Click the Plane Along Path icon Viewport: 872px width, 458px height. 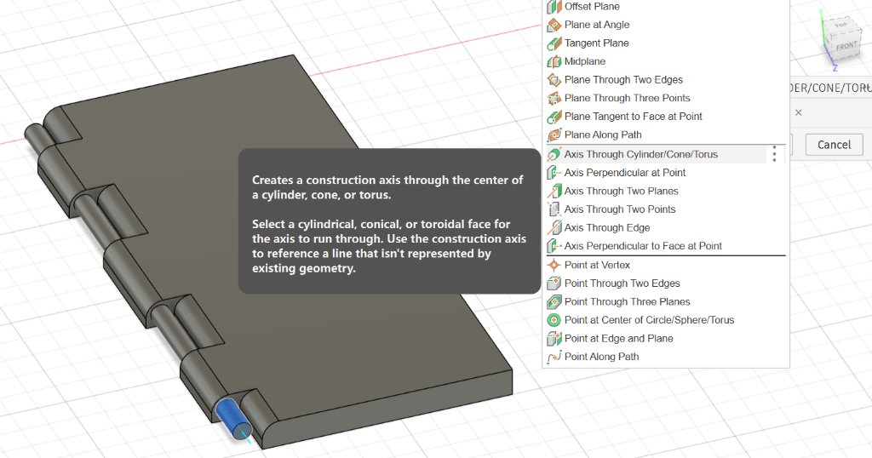click(554, 135)
